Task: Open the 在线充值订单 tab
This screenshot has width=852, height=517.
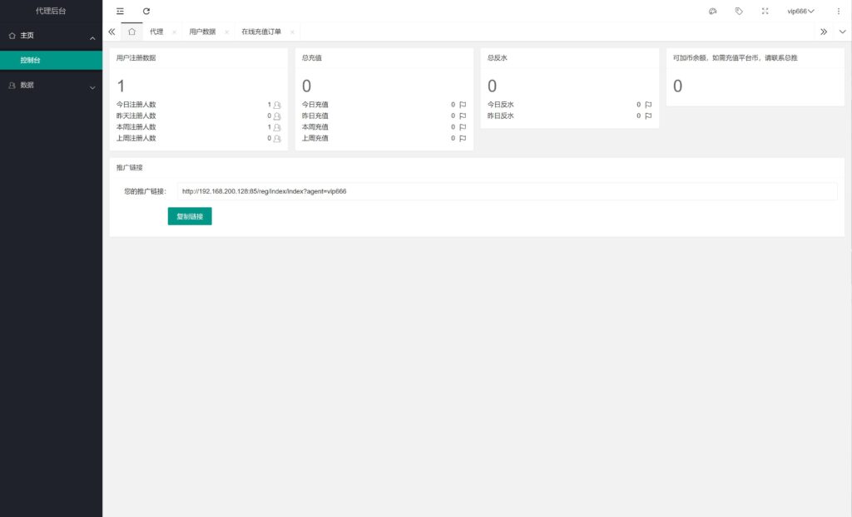Action: (261, 32)
